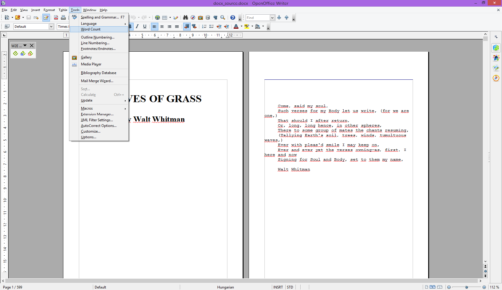The image size is (502, 290).
Task: Expand the Find box dropdown arrow
Action: 272,18
